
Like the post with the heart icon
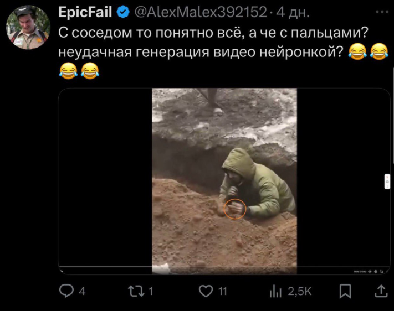coord(206,291)
